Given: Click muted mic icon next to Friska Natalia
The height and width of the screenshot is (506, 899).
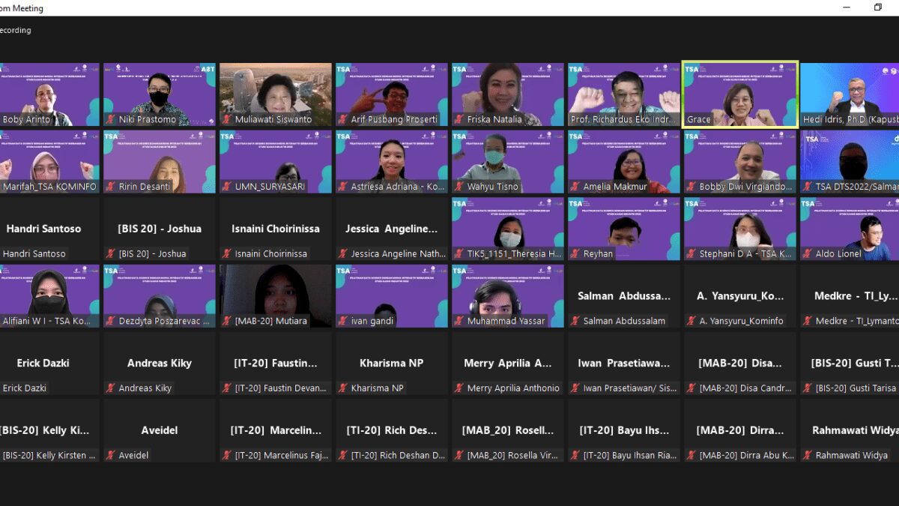Looking at the screenshot, I should coord(459,120).
